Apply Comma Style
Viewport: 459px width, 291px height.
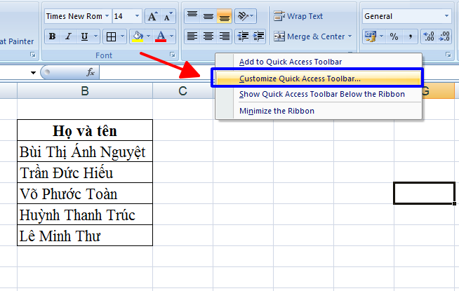[x=410, y=36]
